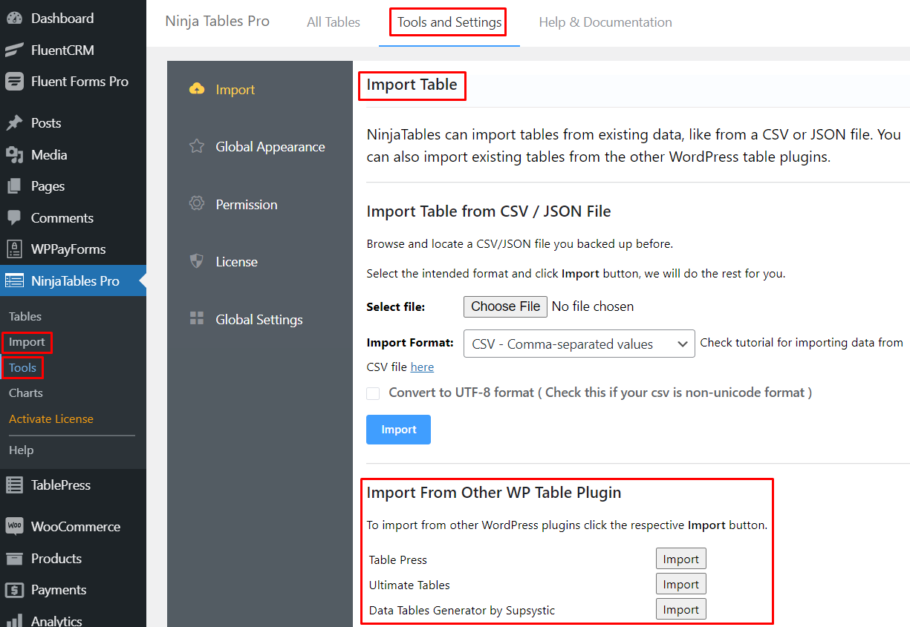Click the TablePress table icon
The height and width of the screenshot is (627, 910).
14,485
